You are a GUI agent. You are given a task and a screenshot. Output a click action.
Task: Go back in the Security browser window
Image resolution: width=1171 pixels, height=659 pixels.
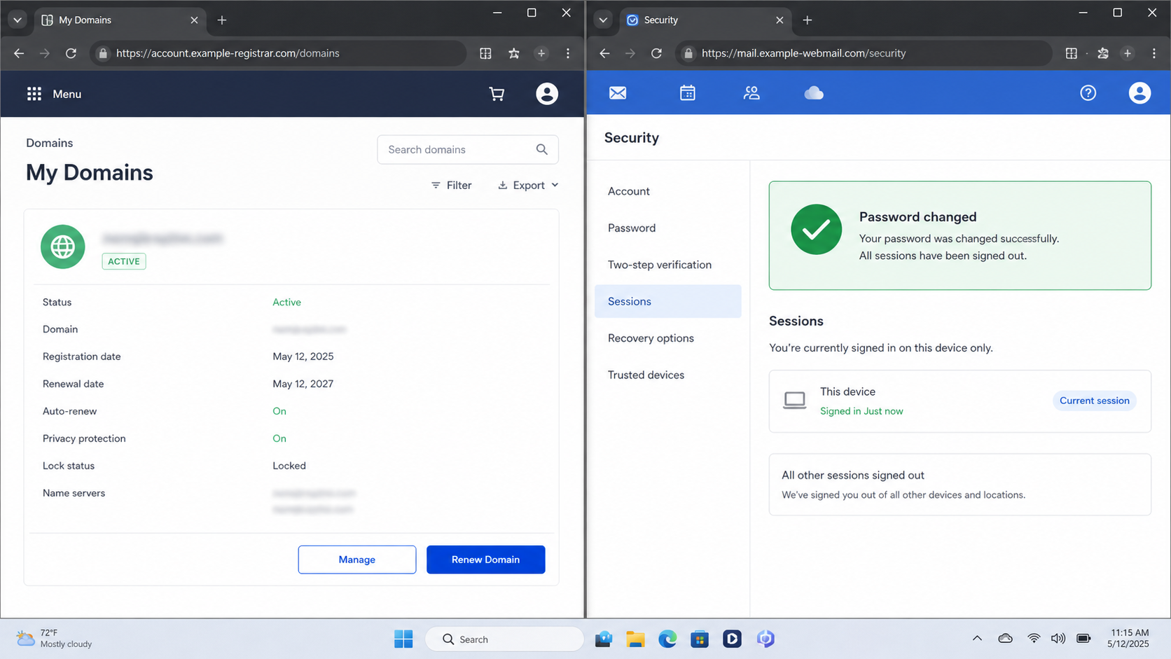(604, 53)
